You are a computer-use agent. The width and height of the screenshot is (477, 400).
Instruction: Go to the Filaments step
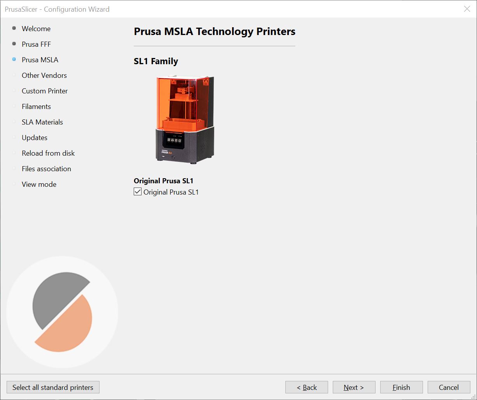[36, 107]
